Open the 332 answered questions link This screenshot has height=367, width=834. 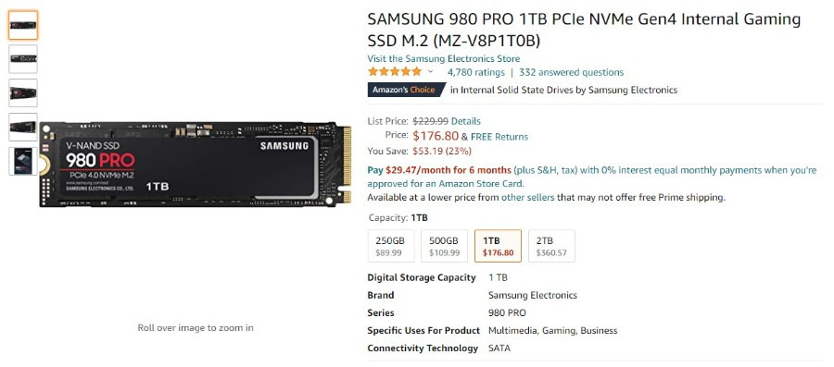point(571,72)
